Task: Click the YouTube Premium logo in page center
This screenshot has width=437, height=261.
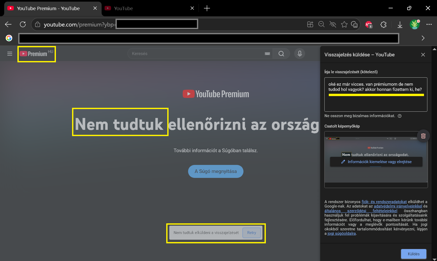Action: (x=216, y=94)
